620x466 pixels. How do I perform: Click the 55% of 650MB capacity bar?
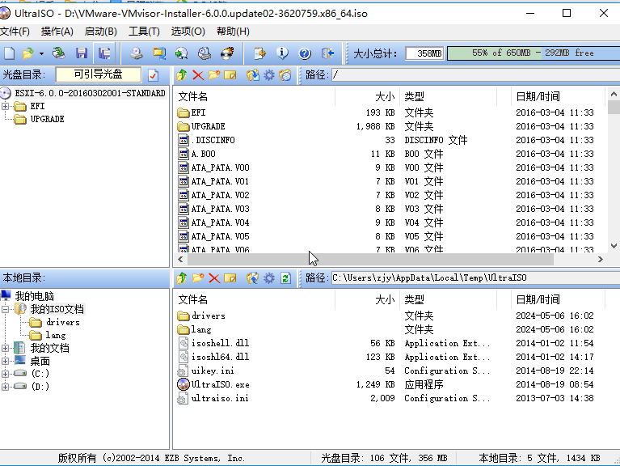pos(534,53)
